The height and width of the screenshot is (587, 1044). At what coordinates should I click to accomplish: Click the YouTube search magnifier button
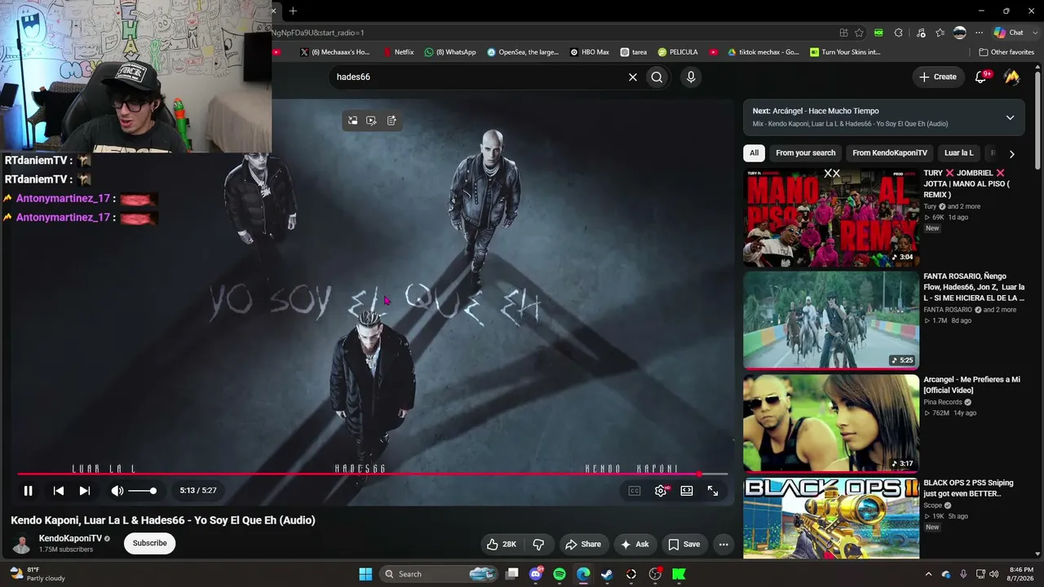coord(657,77)
